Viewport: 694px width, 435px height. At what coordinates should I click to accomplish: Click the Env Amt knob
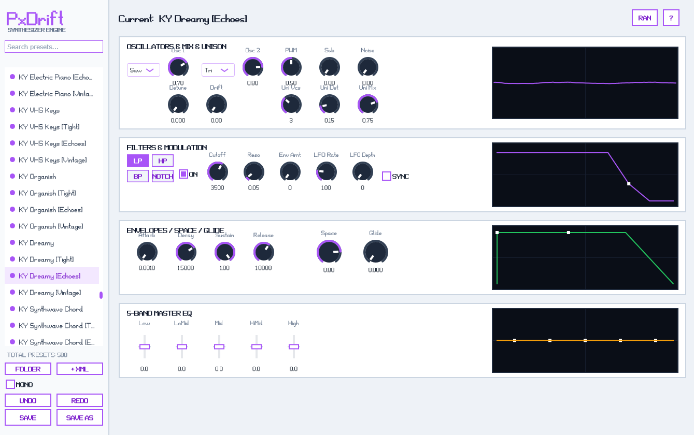(290, 172)
